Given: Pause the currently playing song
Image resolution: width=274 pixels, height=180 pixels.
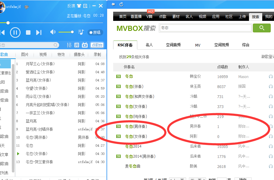Looking at the screenshot, I should click(15, 32).
